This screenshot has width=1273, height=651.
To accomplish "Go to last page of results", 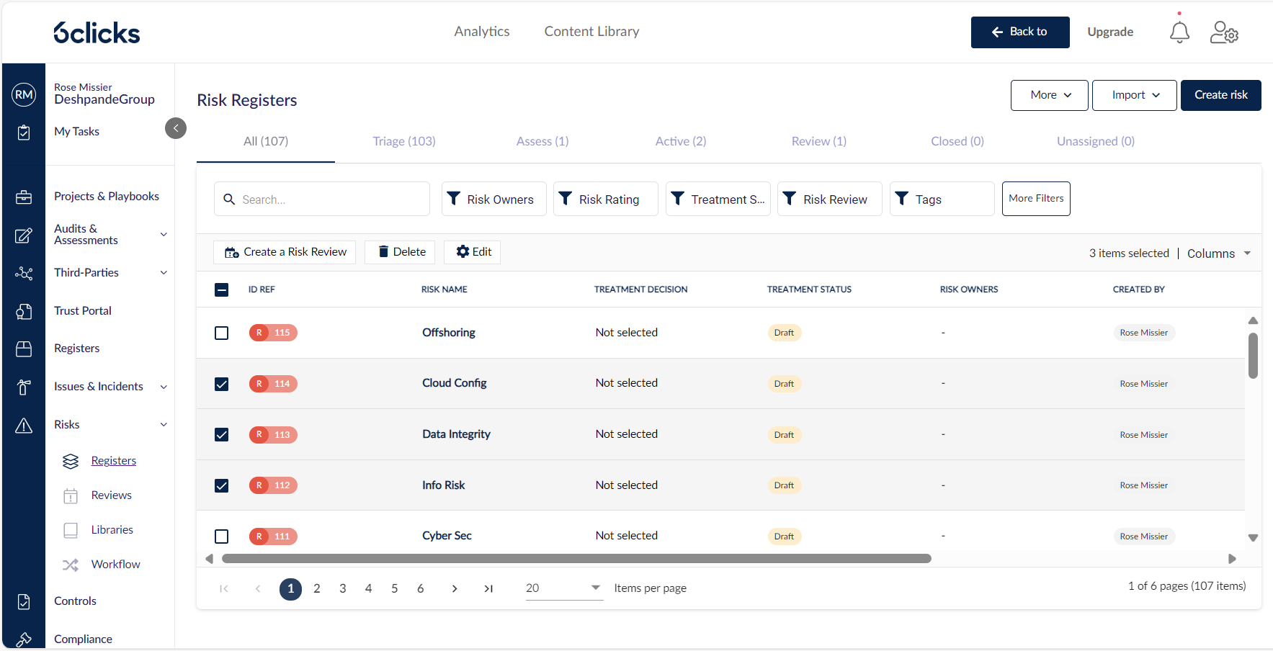I will click(488, 588).
